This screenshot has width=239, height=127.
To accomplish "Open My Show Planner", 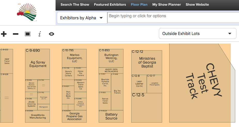I will pyautogui.click(x=166, y=5).
